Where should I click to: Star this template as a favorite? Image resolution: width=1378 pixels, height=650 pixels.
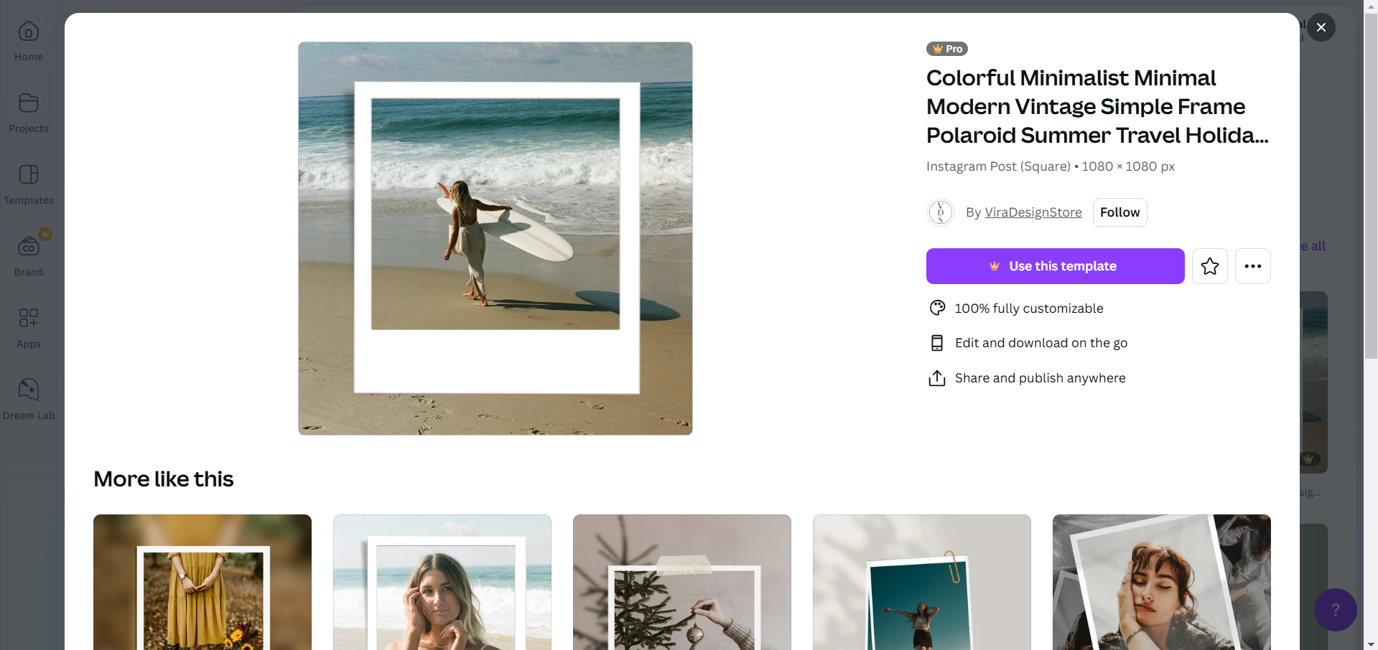pos(1209,266)
